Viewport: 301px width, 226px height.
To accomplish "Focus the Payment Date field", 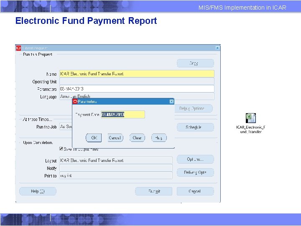I will point(123,115).
